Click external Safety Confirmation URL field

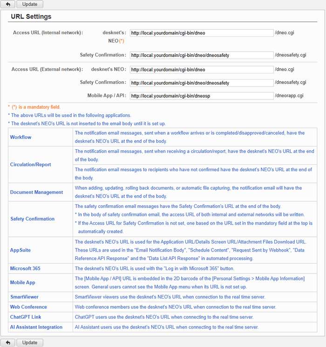tap(201, 83)
